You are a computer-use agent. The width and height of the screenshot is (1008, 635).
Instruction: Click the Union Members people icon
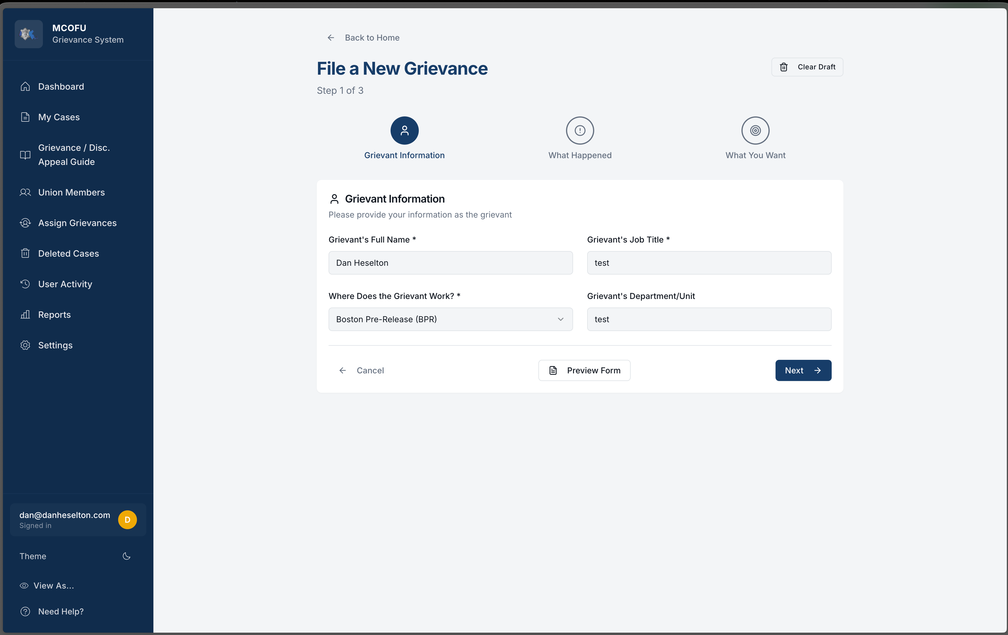(25, 192)
